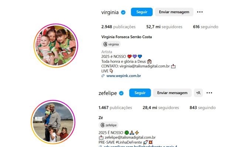The width and height of the screenshot is (228, 147).
Task: View virginia's 52,7 mi seguidores list
Action: click(x=164, y=27)
